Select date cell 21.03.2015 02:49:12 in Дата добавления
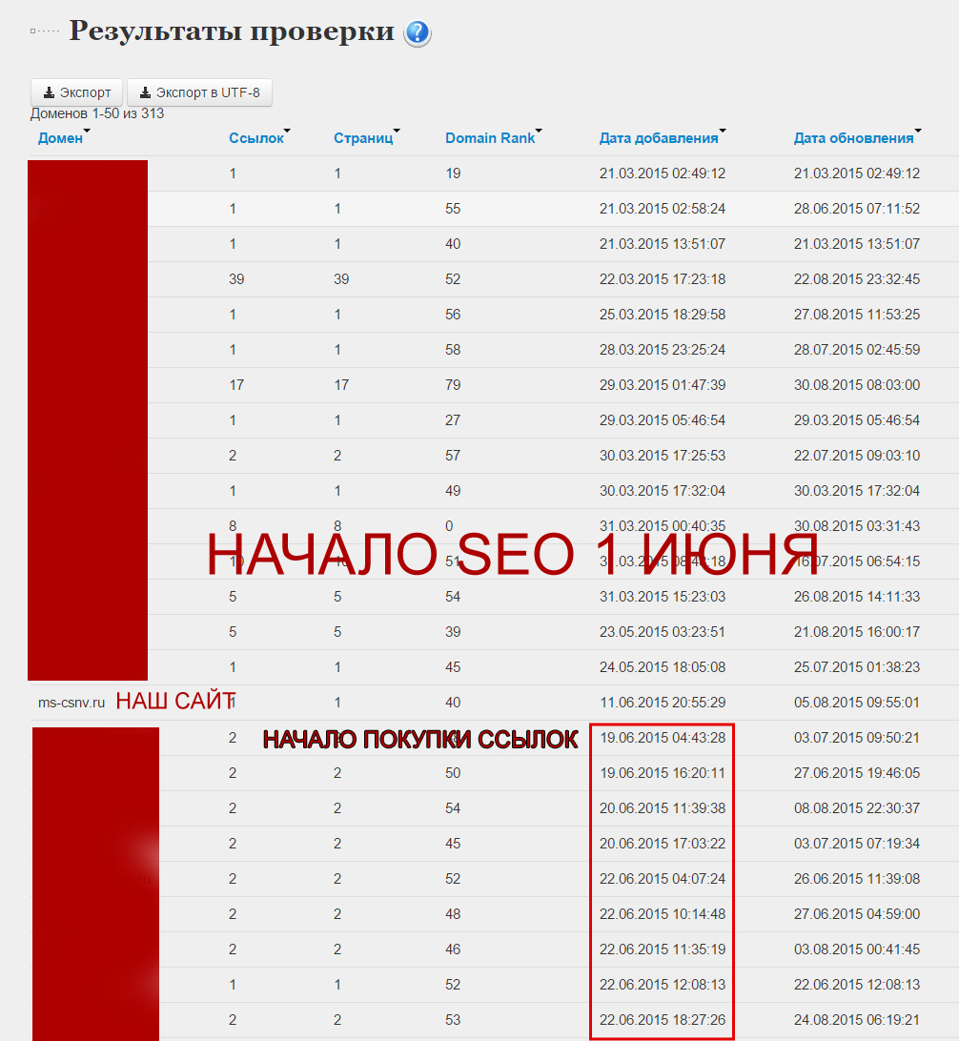This screenshot has width=959, height=1041. (x=663, y=173)
